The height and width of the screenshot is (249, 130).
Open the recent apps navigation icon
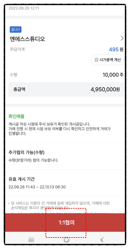[31, 239]
